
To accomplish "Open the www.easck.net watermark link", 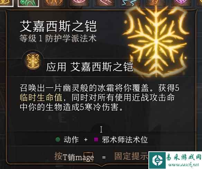I will pyautogui.click(x=184, y=164).
